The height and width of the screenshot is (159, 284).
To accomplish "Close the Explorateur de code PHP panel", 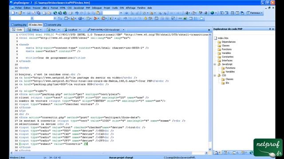I will 273,29.
